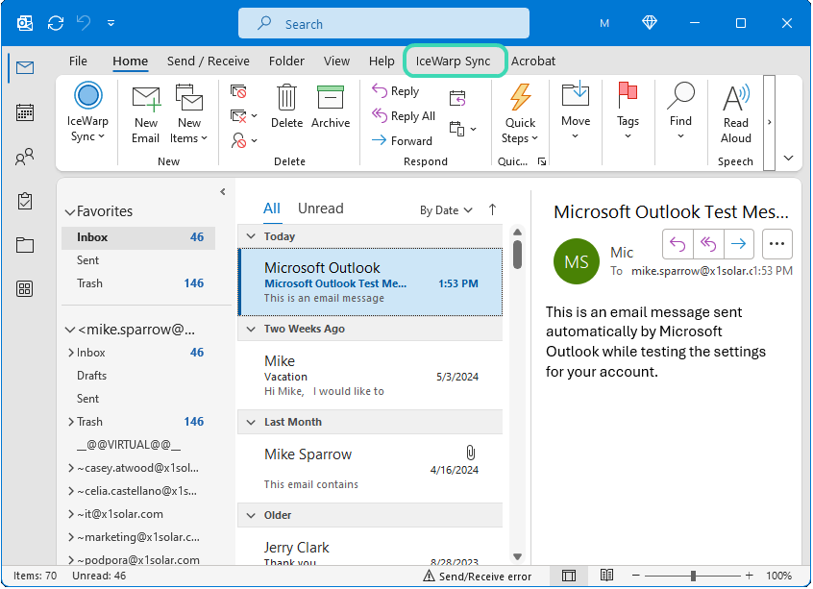
Task: Delete the selected message
Action: click(286, 107)
